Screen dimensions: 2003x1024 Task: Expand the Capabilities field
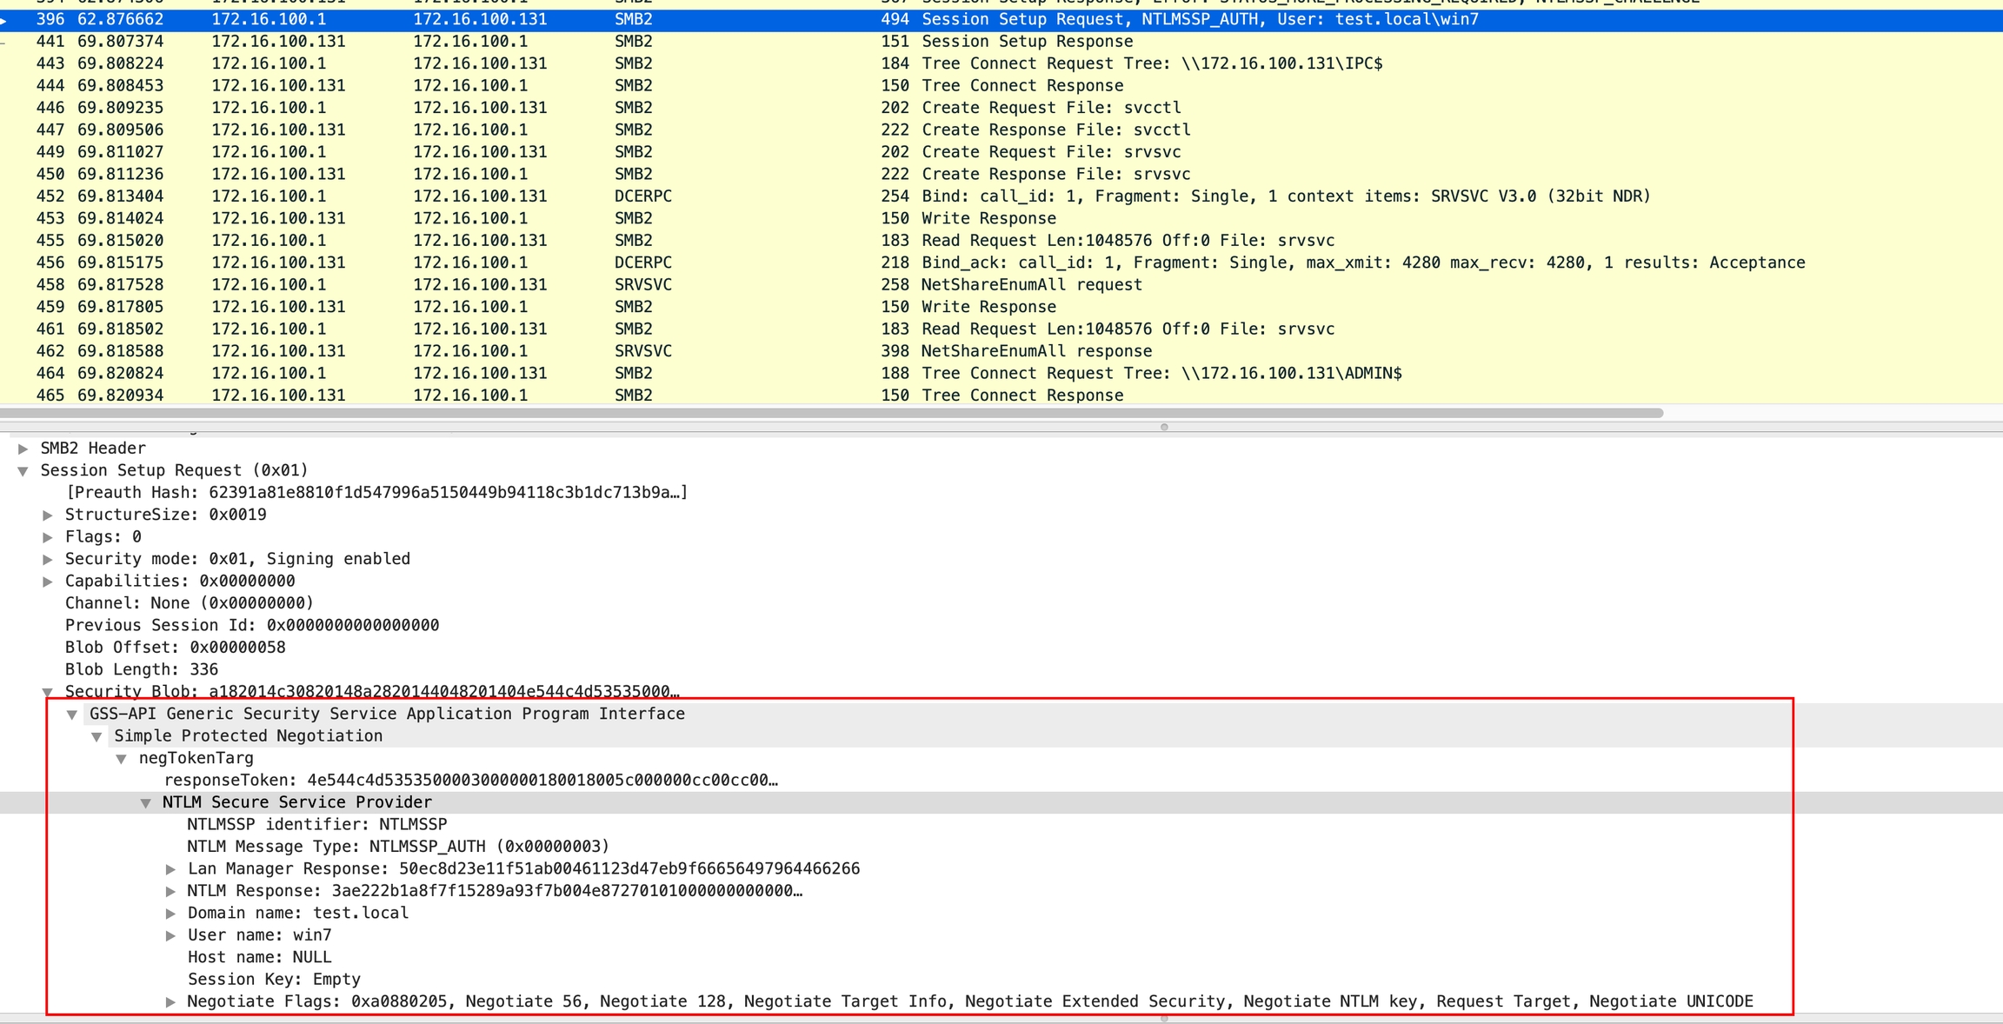[x=49, y=582]
